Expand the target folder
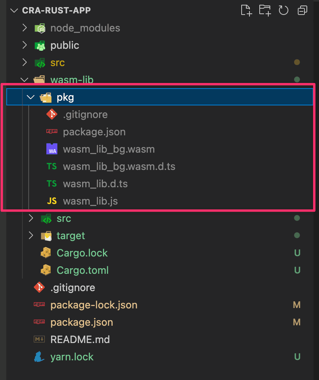 tap(31, 236)
